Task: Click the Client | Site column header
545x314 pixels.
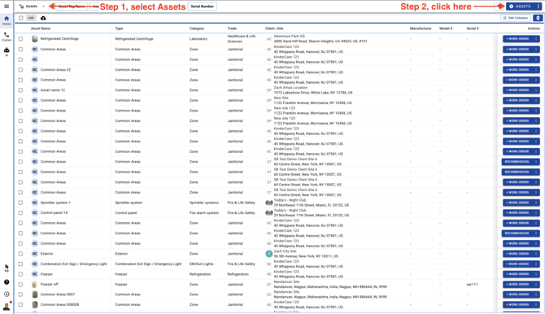Action: point(274,28)
